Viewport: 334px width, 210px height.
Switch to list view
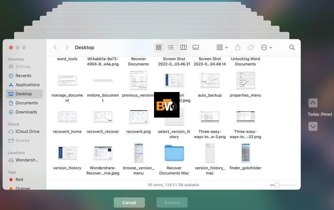(171, 47)
